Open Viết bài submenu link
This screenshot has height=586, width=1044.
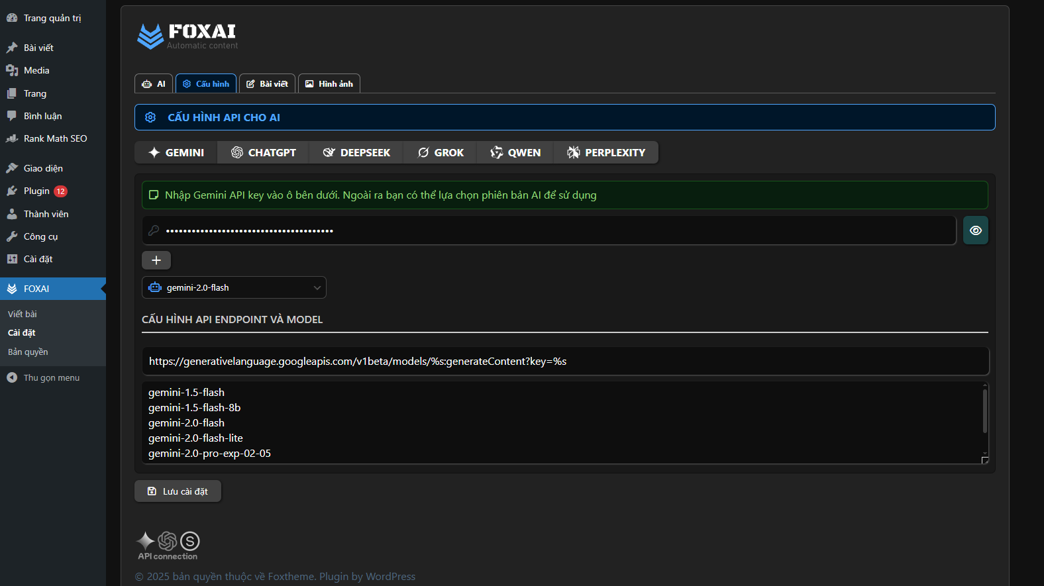tap(23, 314)
